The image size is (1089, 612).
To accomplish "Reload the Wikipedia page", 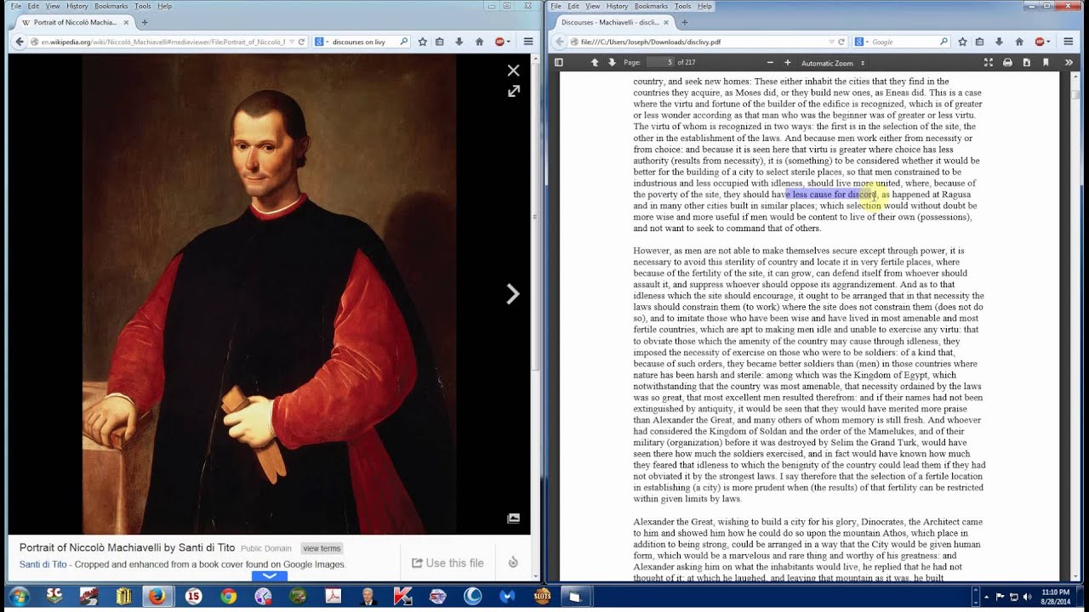I will [x=301, y=41].
